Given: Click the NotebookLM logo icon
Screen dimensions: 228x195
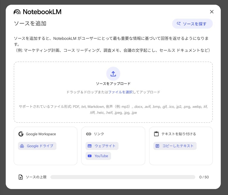Looking at the screenshot, I should click(17, 12).
